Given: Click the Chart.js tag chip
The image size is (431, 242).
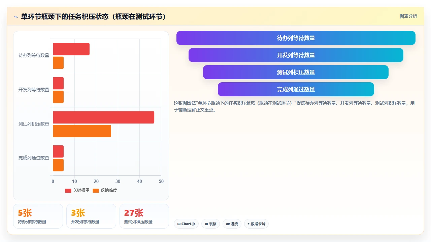Looking at the screenshot, I should tap(186, 224).
